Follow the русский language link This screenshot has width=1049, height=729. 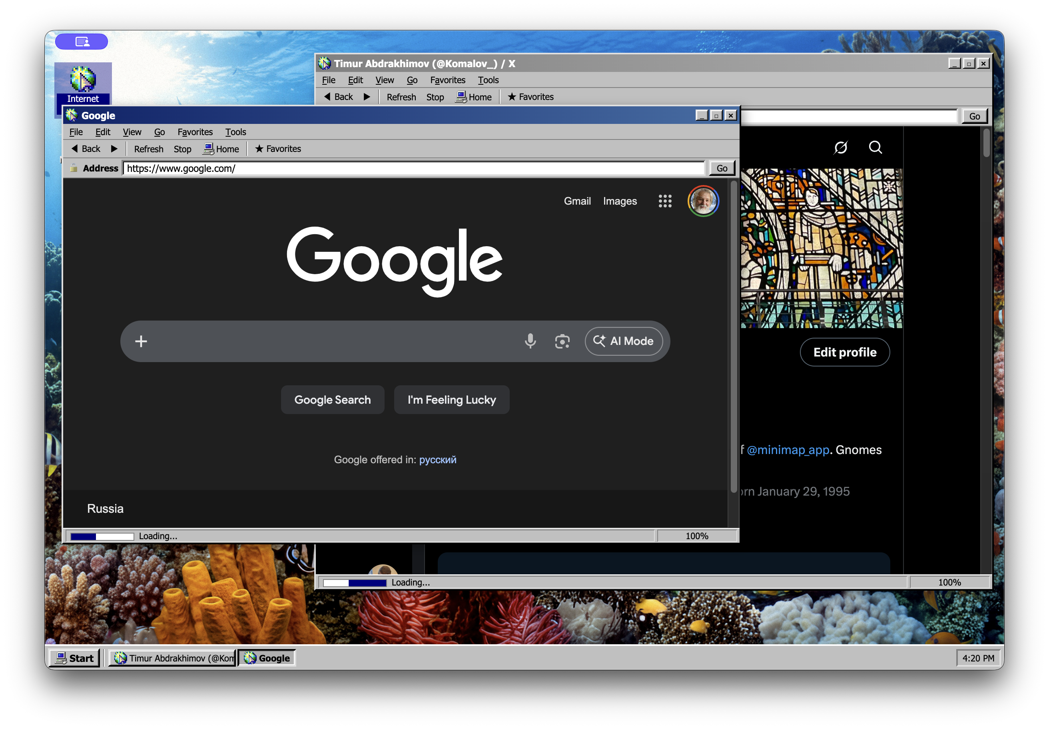click(x=438, y=460)
